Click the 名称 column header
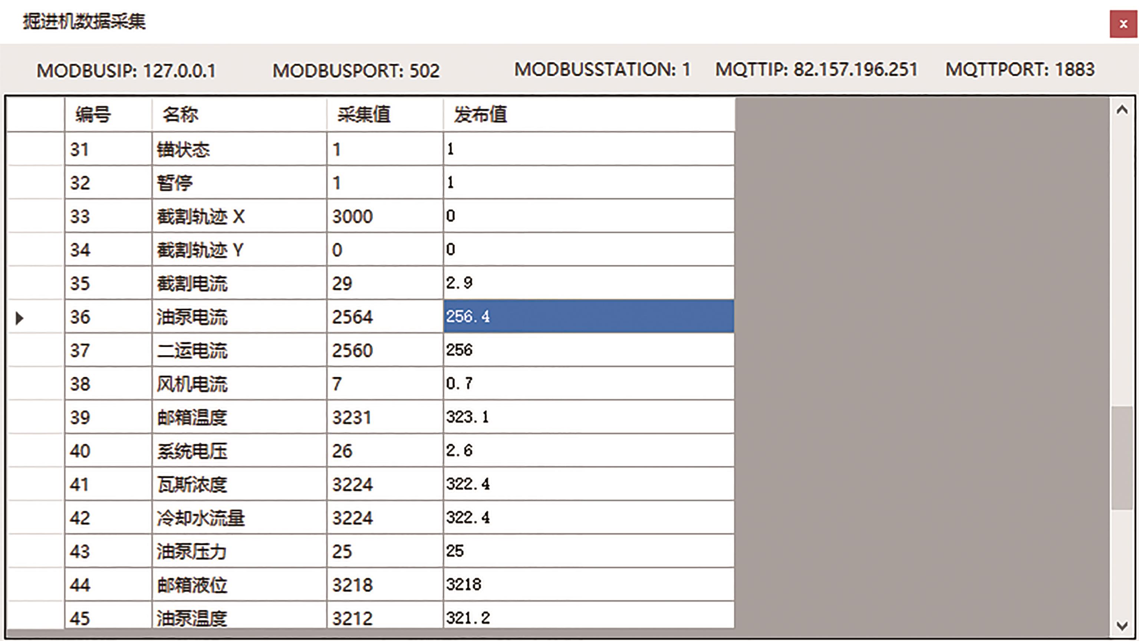 tap(239, 115)
